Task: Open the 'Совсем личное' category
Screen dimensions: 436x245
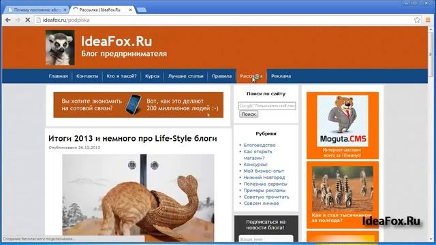Action: click(261, 203)
